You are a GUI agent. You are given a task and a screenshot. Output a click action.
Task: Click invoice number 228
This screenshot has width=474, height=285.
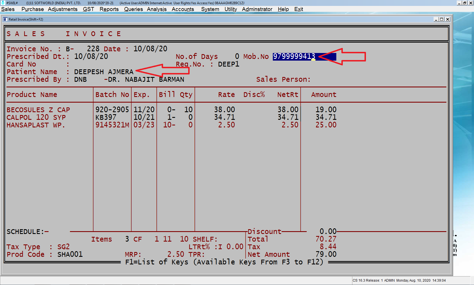click(x=93, y=49)
